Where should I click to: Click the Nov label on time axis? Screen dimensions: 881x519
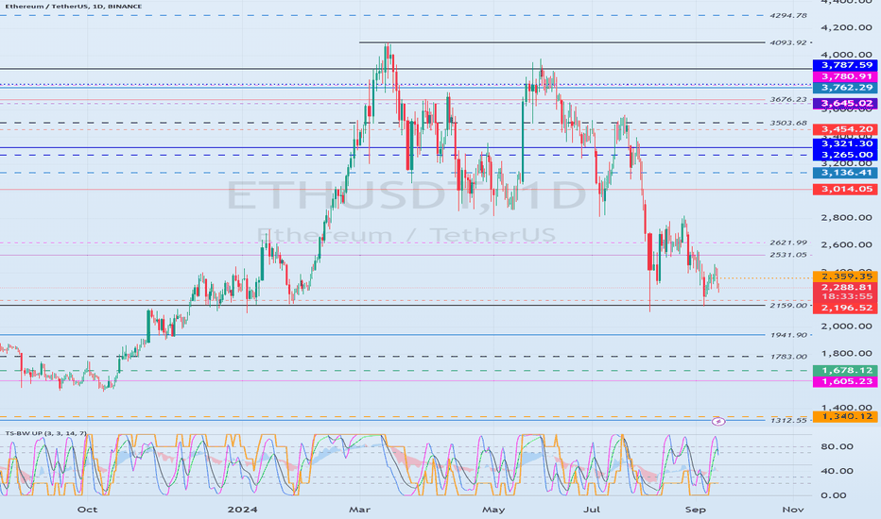(x=792, y=510)
